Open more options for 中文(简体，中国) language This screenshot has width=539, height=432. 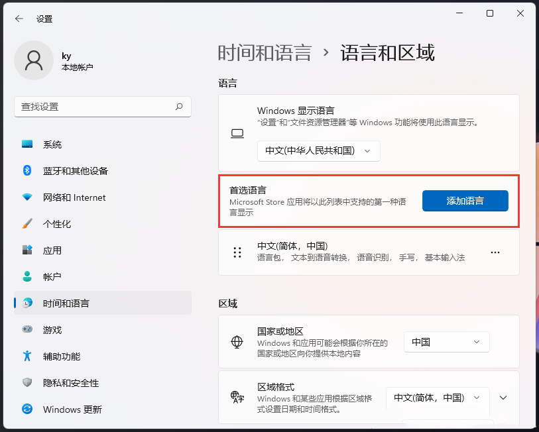[495, 252]
